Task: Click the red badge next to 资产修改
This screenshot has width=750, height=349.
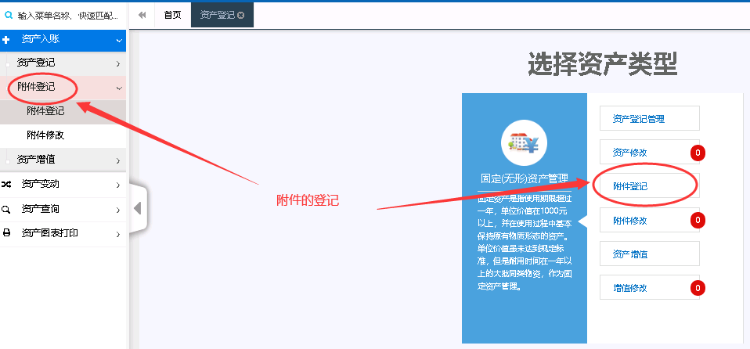Action: point(698,153)
